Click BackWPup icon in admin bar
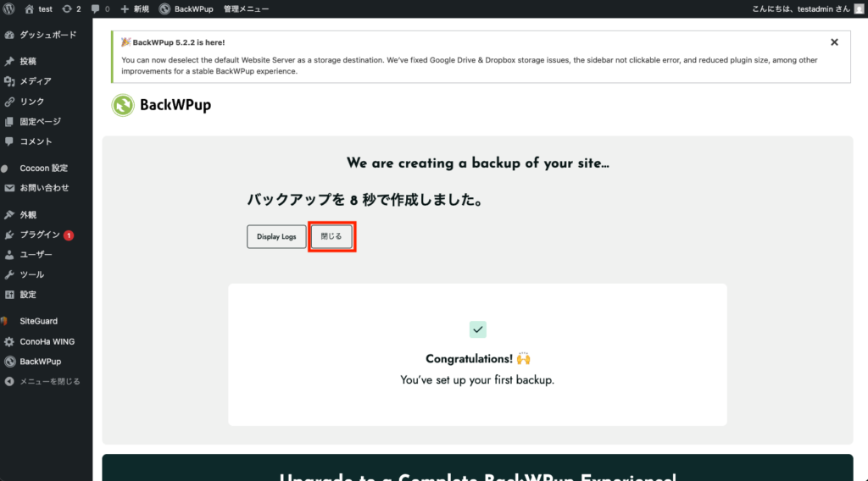This screenshot has height=481, width=868. click(x=164, y=8)
